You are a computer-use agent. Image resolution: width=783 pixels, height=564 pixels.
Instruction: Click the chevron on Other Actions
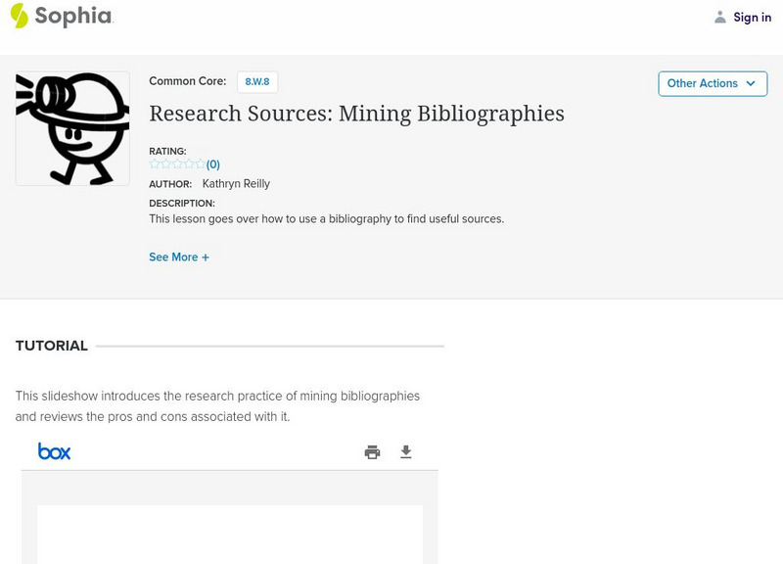[x=751, y=83]
